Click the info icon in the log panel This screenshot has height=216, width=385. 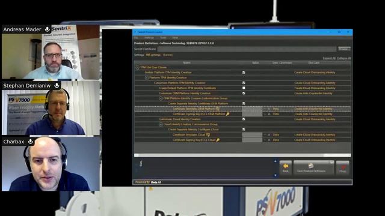pyautogui.click(x=141, y=164)
